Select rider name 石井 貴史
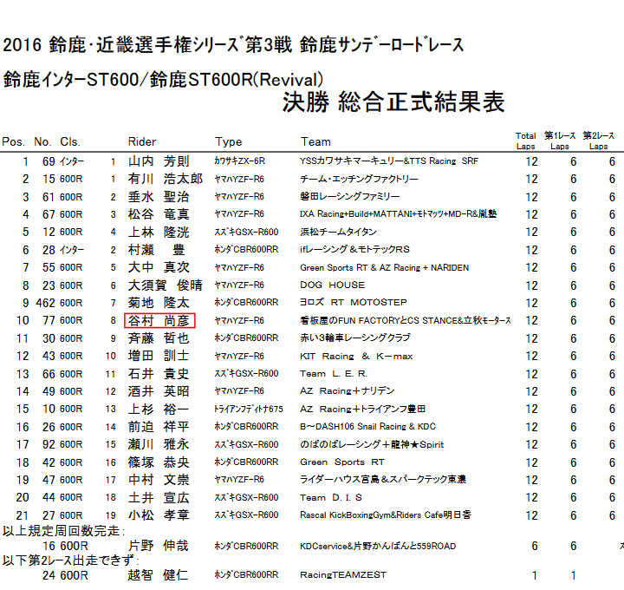This screenshot has height=590, width=624. click(x=159, y=374)
